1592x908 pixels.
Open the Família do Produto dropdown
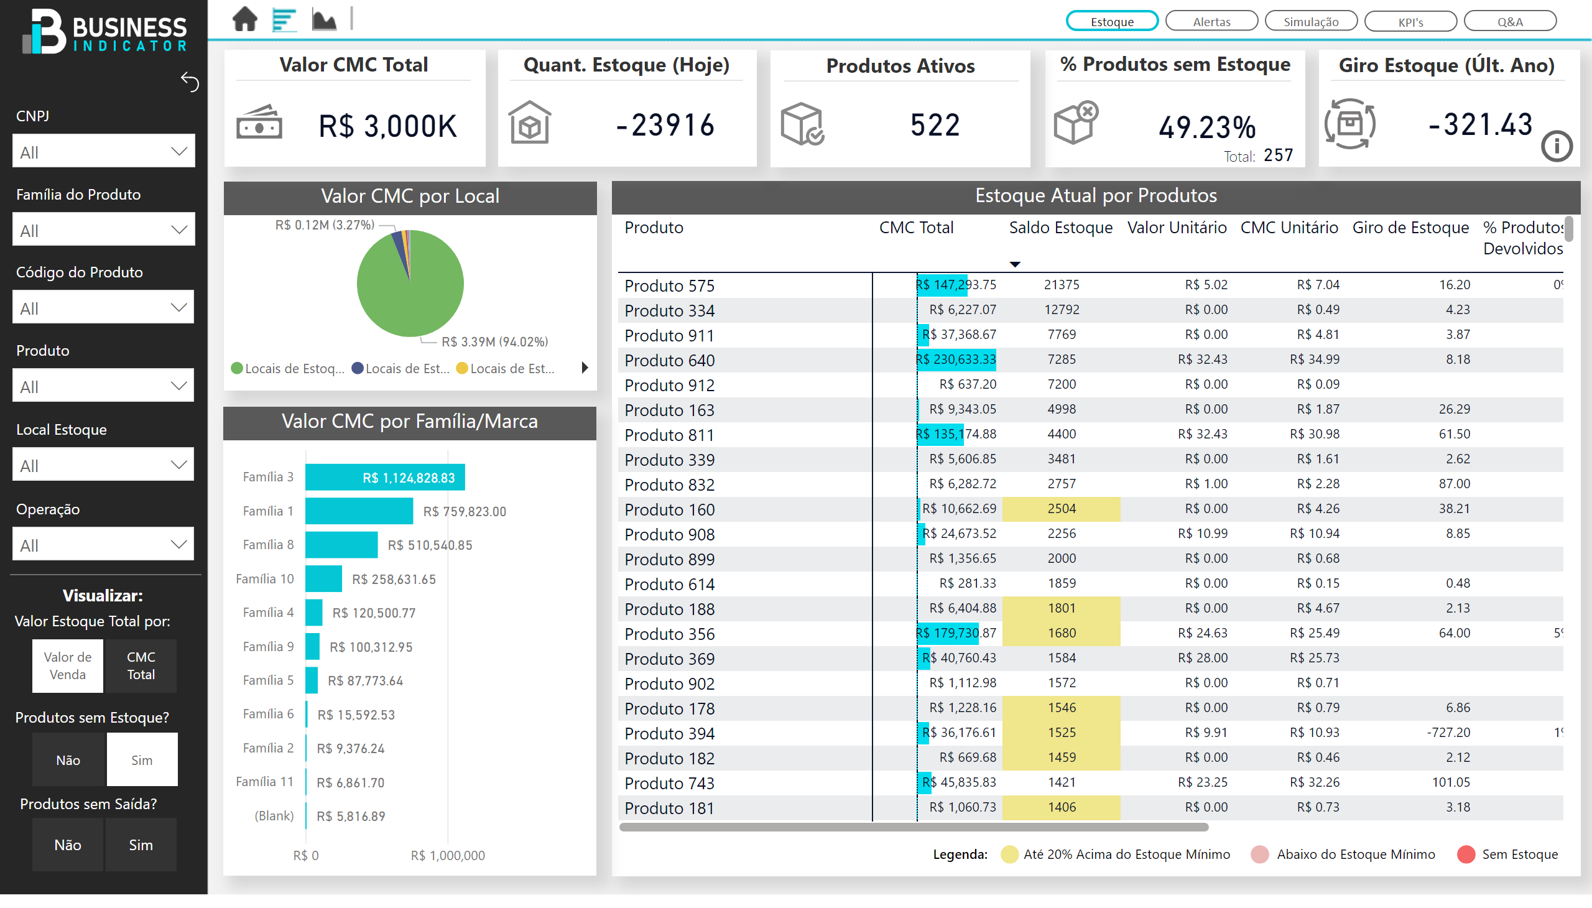click(103, 230)
